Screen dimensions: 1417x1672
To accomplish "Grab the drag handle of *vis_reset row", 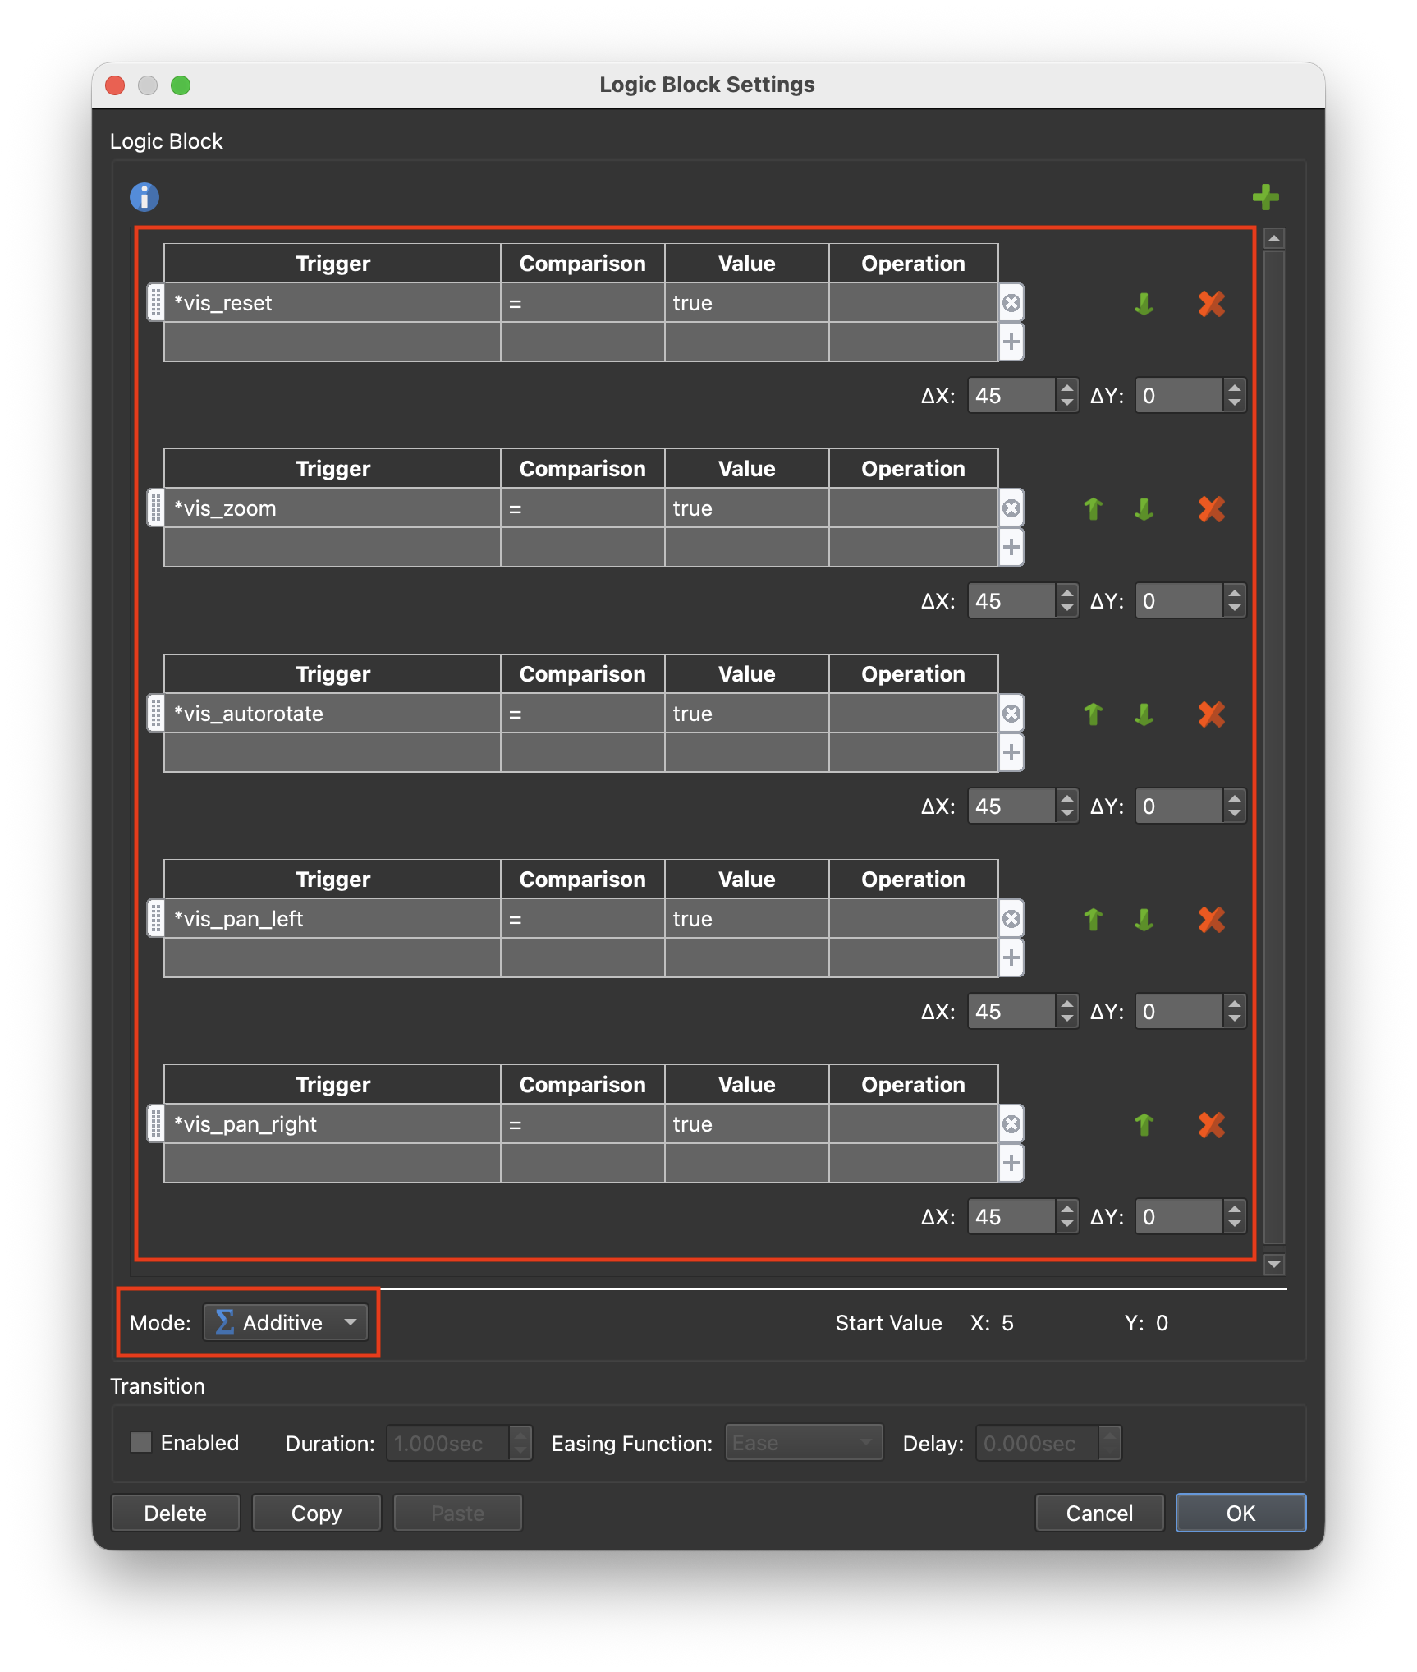I will [x=155, y=302].
